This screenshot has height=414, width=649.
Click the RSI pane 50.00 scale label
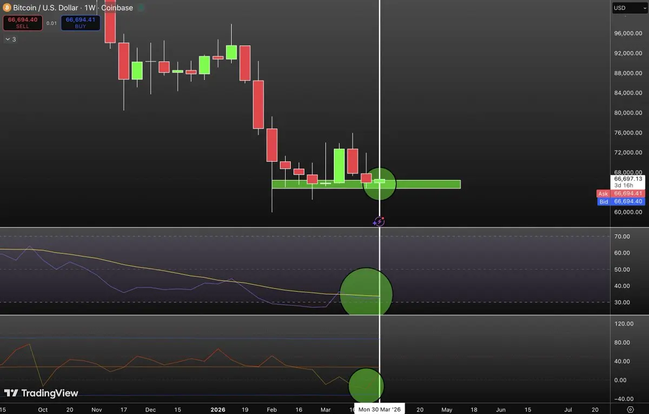click(622, 270)
